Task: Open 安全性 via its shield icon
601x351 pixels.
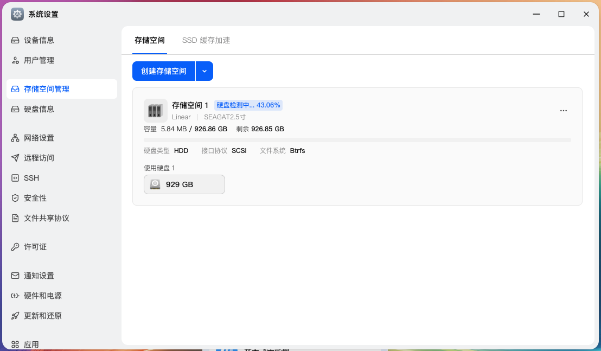Action: (15, 198)
